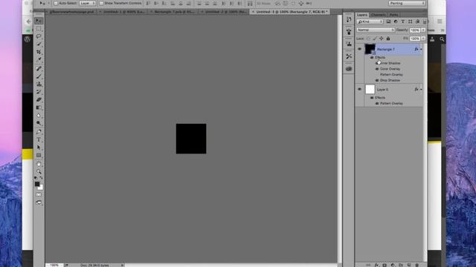The height and width of the screenshot is (267, 476).
Task: Open the Creative Cloud panel icon
Action: pyautogui.click(x=349, y=69)
